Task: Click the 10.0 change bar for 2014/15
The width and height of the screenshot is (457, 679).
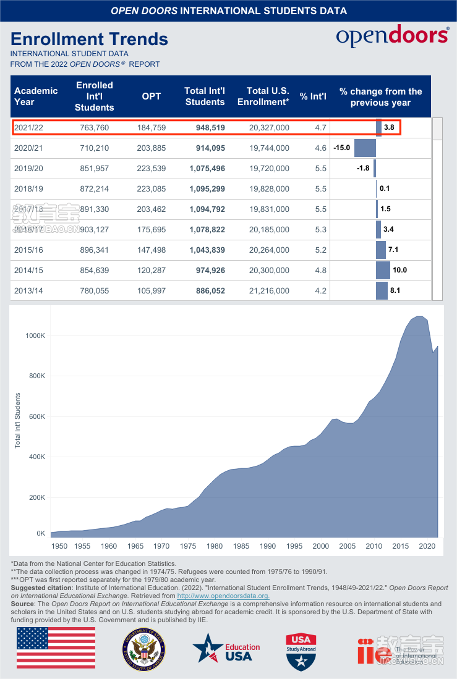Action: coord(383,270)
